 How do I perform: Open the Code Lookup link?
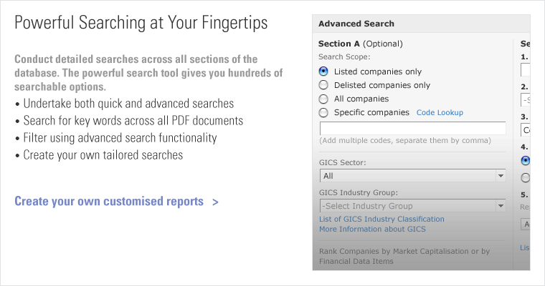click(x=440, y=112)
